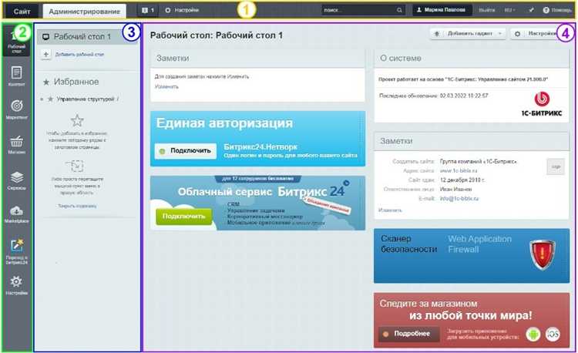Click Настройки button for the desktop

(535, 34)
